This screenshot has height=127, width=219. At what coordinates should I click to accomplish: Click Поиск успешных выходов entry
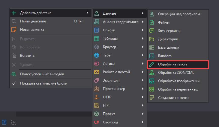42,74
